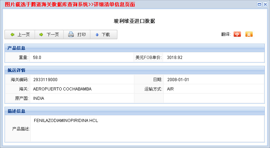This screenshot has width=270, height=148.
Task: Select the 航运详情 section header
Action: [16, 70]
